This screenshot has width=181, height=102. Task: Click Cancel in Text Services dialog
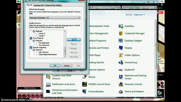click(67, 65)
